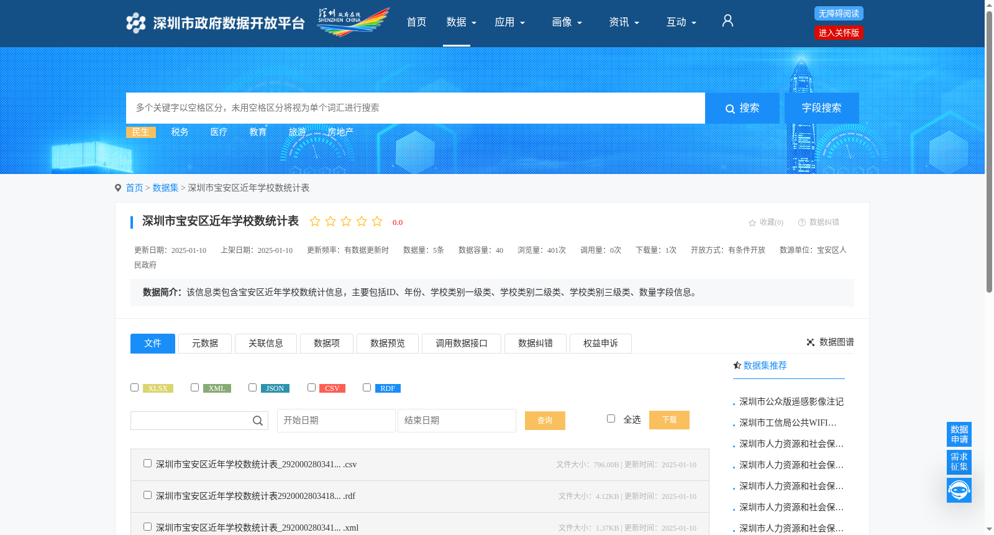Switch to the 调用数据接口 tab
This screenshot has width=994, height=535.
(x=462, y=344)
